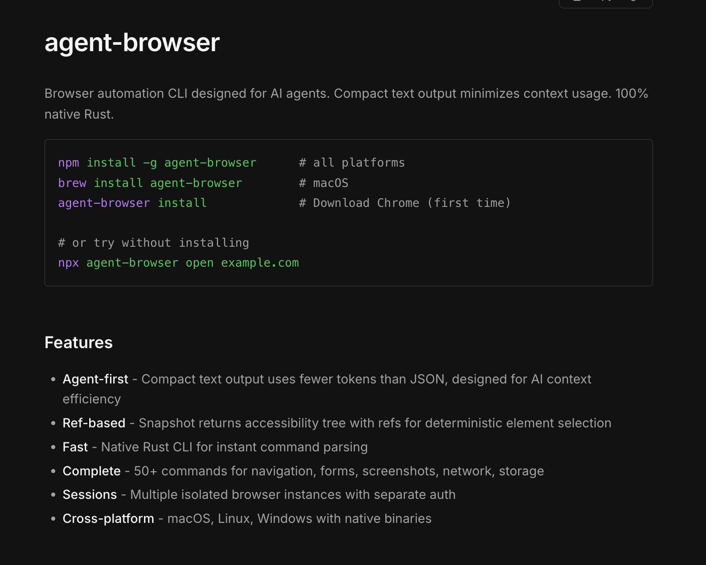The width and height of the screenshot is (706, 565).
Task: Click "Native Rust CLI for instant command parsing" text
Action: (234, 447)
